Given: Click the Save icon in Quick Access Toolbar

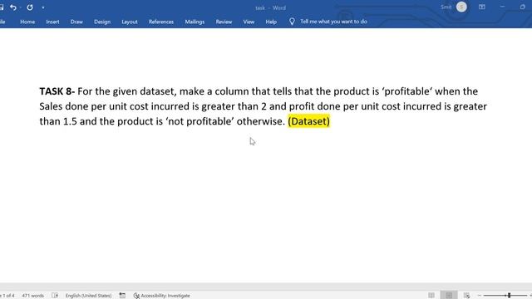Looking at the screenshot, I should click(2, 7).
